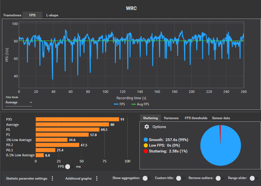Click the P95 value 91
261x186 pixels.
click(x=122, y=119)
